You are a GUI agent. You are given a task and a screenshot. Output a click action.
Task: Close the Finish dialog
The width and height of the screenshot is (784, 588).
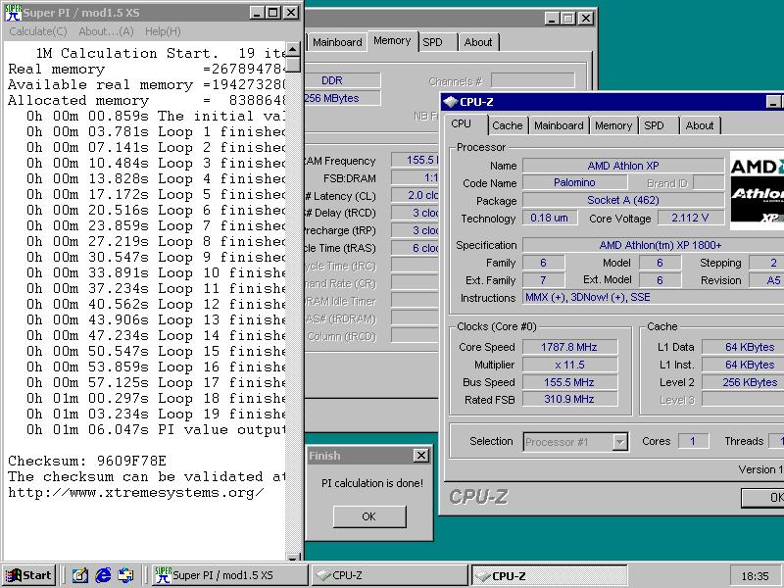(x=421, y=456)
